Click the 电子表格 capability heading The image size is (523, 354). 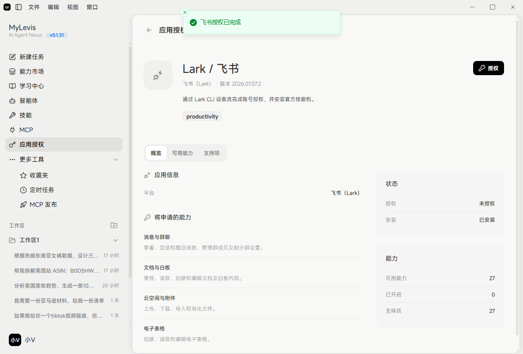point(154,329)
